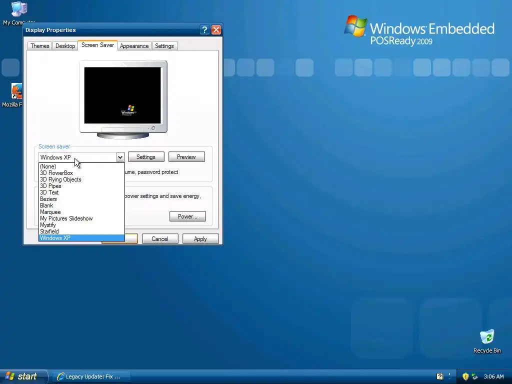Close the Display Properties dialog
This screenshot has width=512, height=384.
point(216,29)
